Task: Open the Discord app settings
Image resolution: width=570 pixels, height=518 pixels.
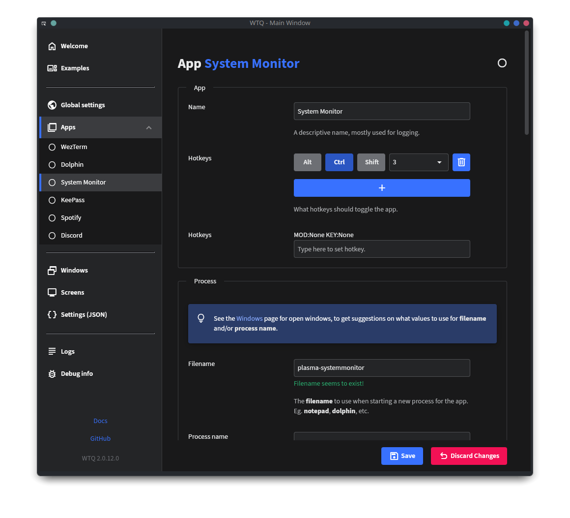Action: click(101, 236)
